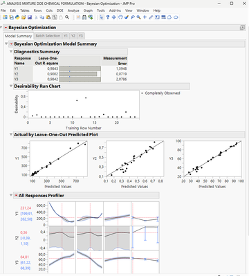249x276 pixels.
Task: Click the Y2 Leave-One-Out R-square bar
Action: tap(78, 74)
